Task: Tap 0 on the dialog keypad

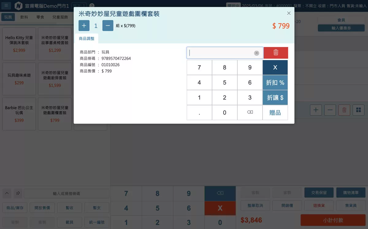Action: click(x=224, y=113)
